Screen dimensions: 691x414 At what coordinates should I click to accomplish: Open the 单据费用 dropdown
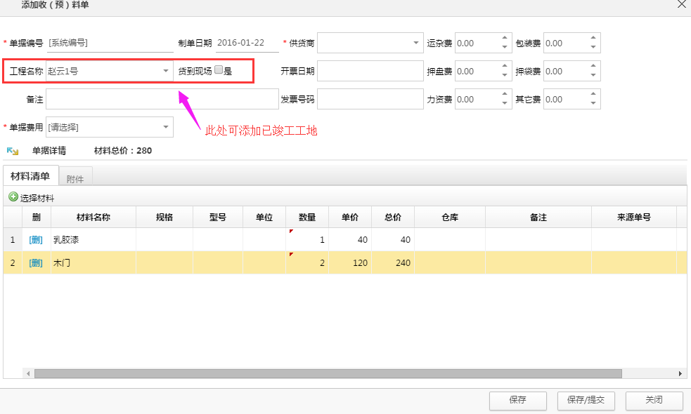166,127
